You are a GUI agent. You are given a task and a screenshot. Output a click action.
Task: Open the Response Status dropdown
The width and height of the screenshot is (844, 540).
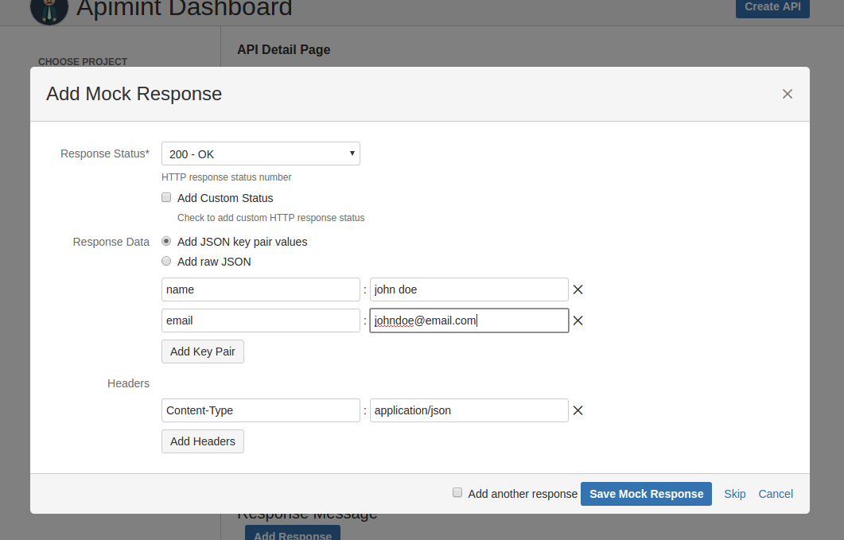(x=260, y=153)
